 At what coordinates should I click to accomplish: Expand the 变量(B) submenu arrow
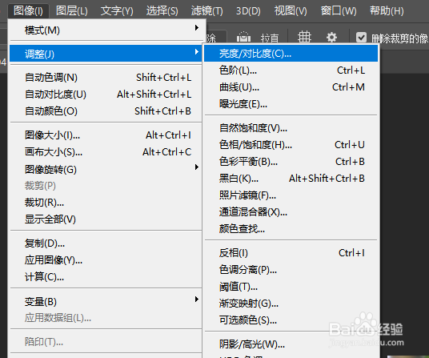pos(196,300)
